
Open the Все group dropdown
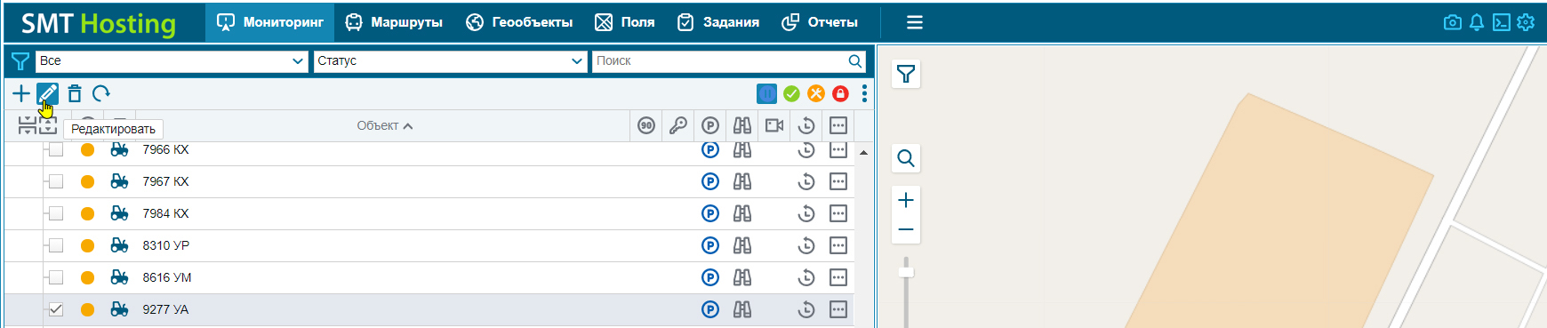pyautogui.click(x=172, y=61)
